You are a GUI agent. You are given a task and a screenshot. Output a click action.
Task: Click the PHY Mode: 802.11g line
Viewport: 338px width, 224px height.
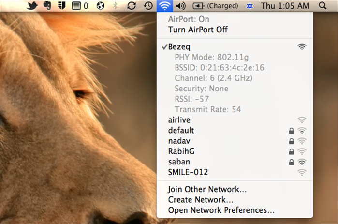pos(212,58)
